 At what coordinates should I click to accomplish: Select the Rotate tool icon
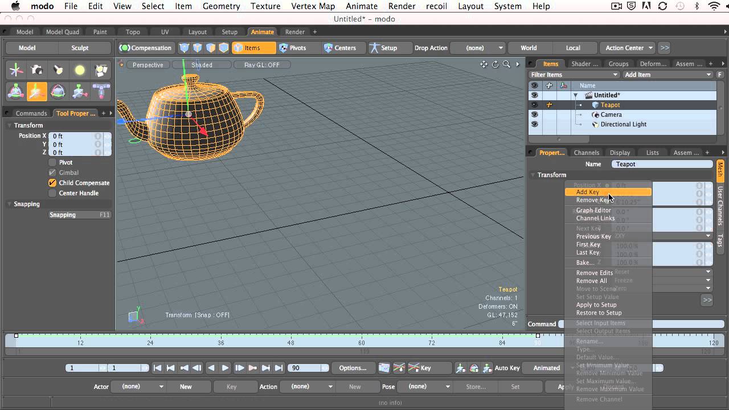coord(58,91)
